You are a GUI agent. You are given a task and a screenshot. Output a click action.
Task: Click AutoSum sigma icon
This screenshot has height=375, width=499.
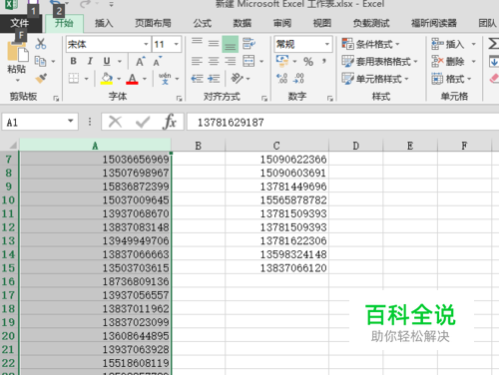493,44
